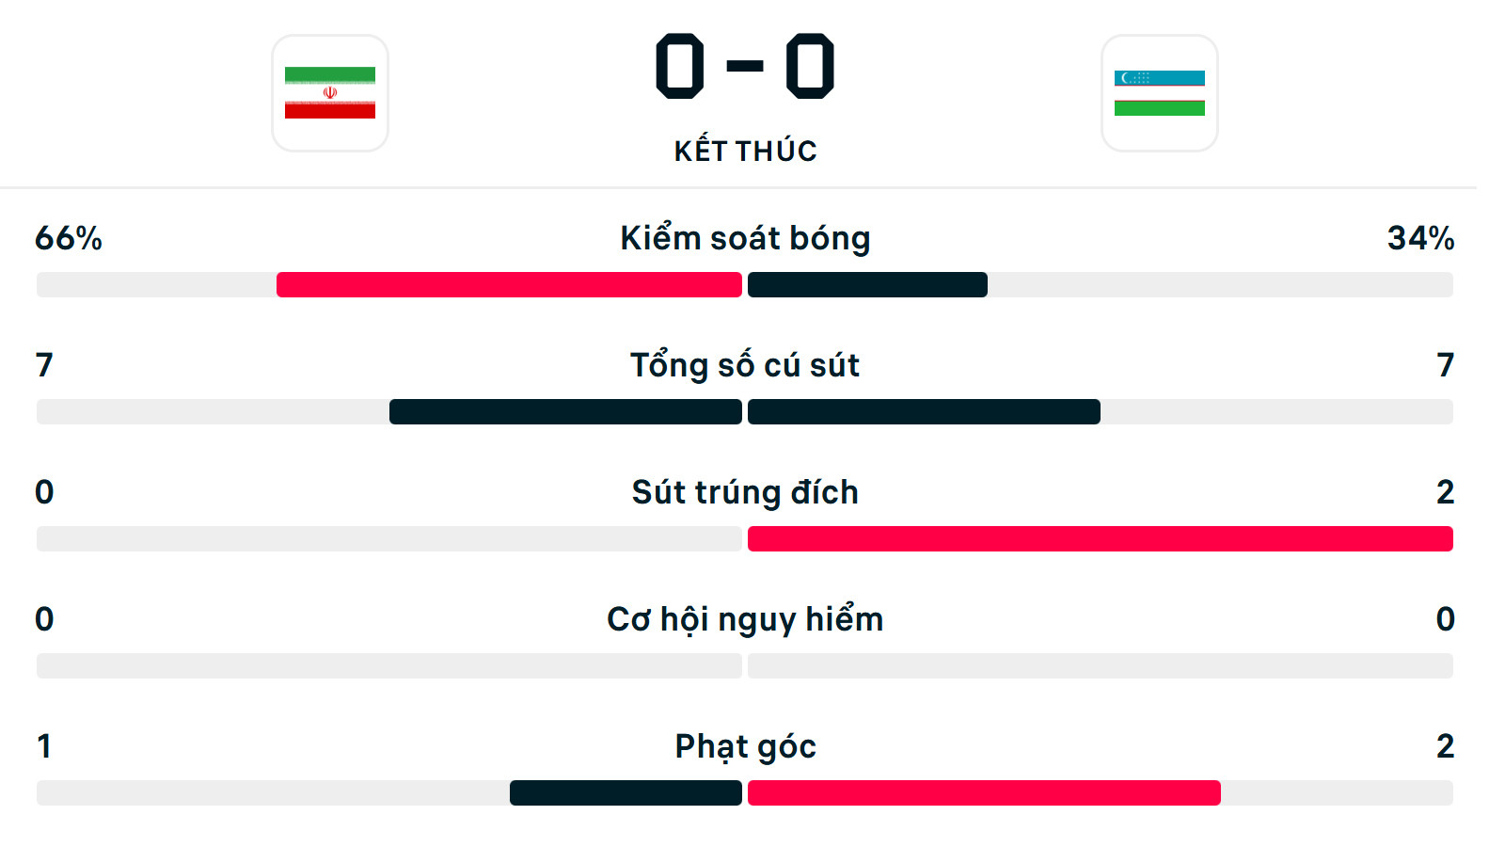Click Iran's 66% possession value

tap(69, 238)
